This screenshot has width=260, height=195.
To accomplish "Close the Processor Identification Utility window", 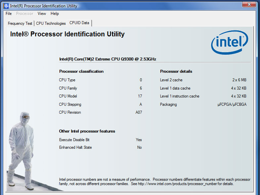I will [x=249, y=4].
